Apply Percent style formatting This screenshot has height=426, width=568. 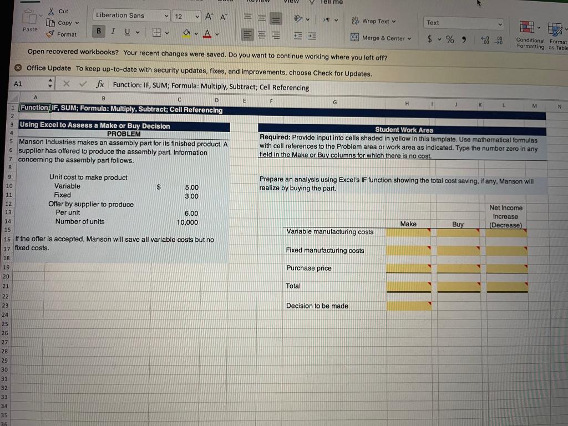coord(449,39)
